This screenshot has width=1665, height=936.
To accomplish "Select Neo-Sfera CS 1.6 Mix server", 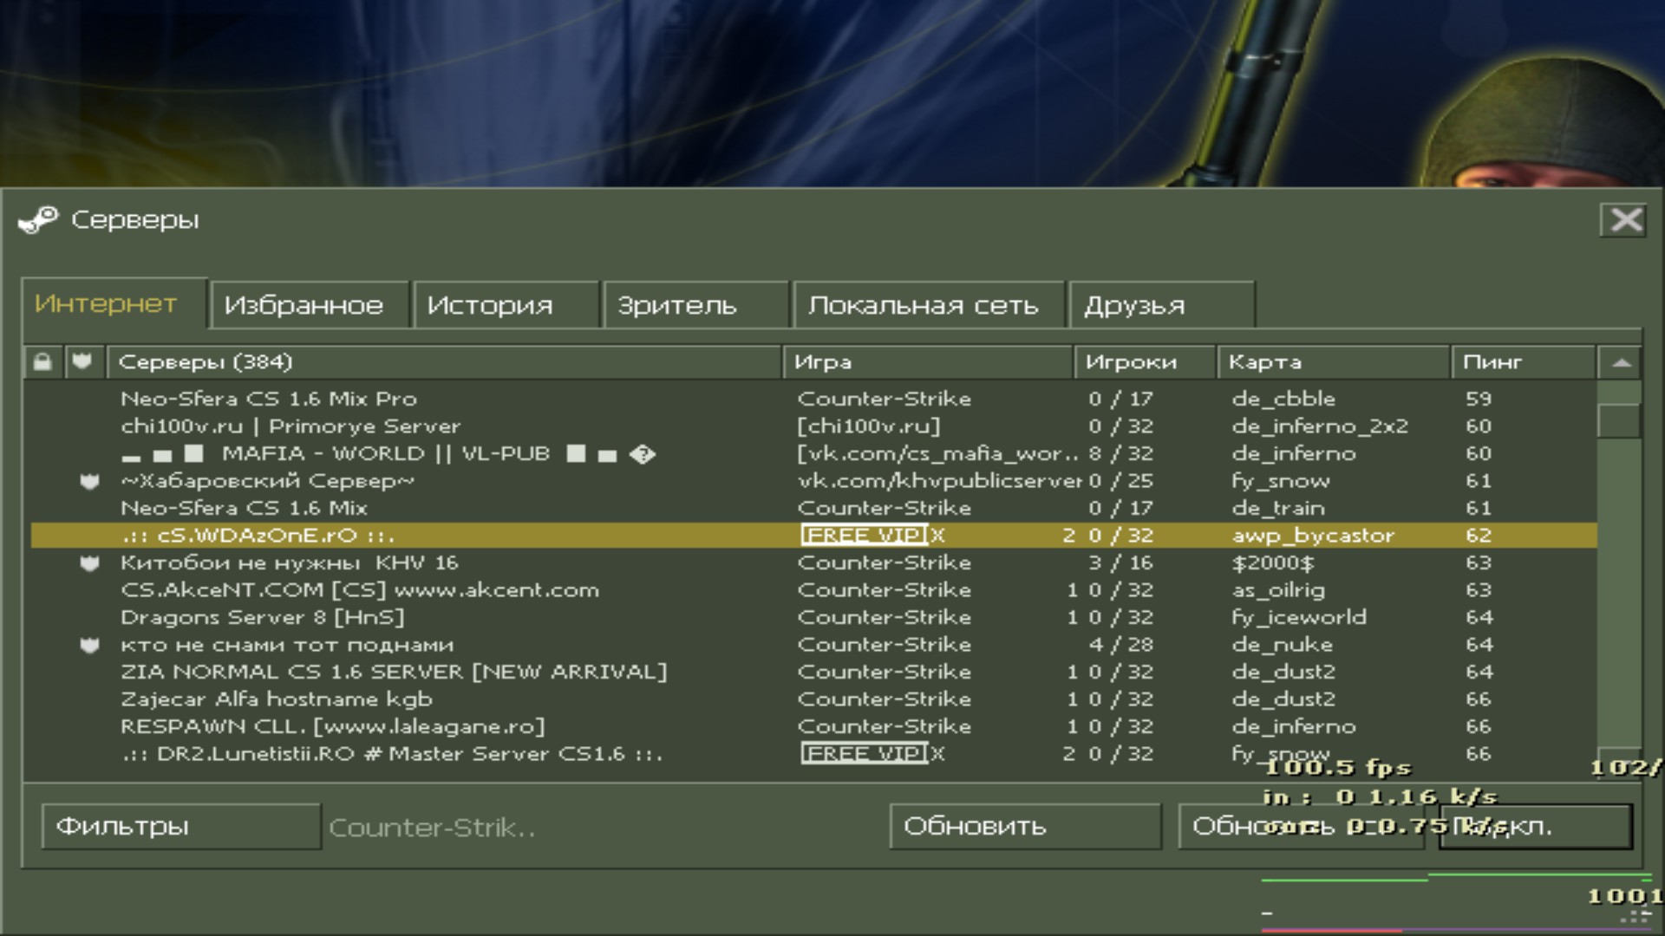I will [813, 508].
